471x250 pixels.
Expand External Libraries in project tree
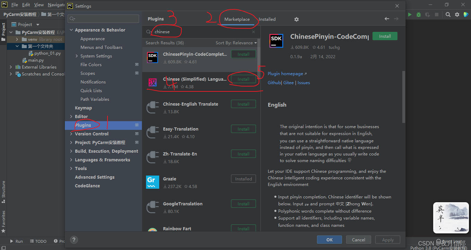point(11,67)
